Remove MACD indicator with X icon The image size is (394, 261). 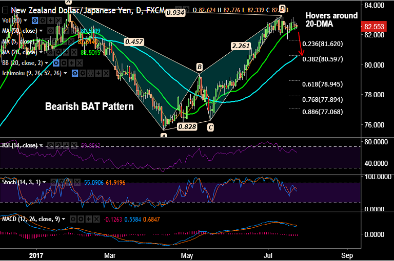pos(96,220)
